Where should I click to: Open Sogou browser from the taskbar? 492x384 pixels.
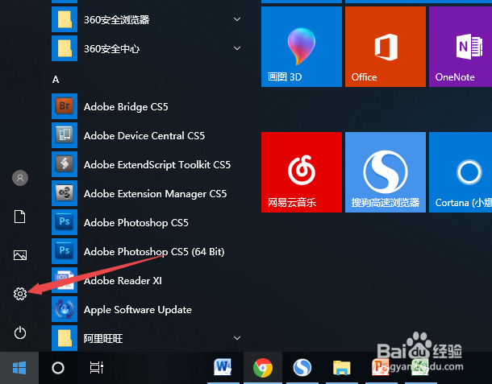(x=302, y=367)
